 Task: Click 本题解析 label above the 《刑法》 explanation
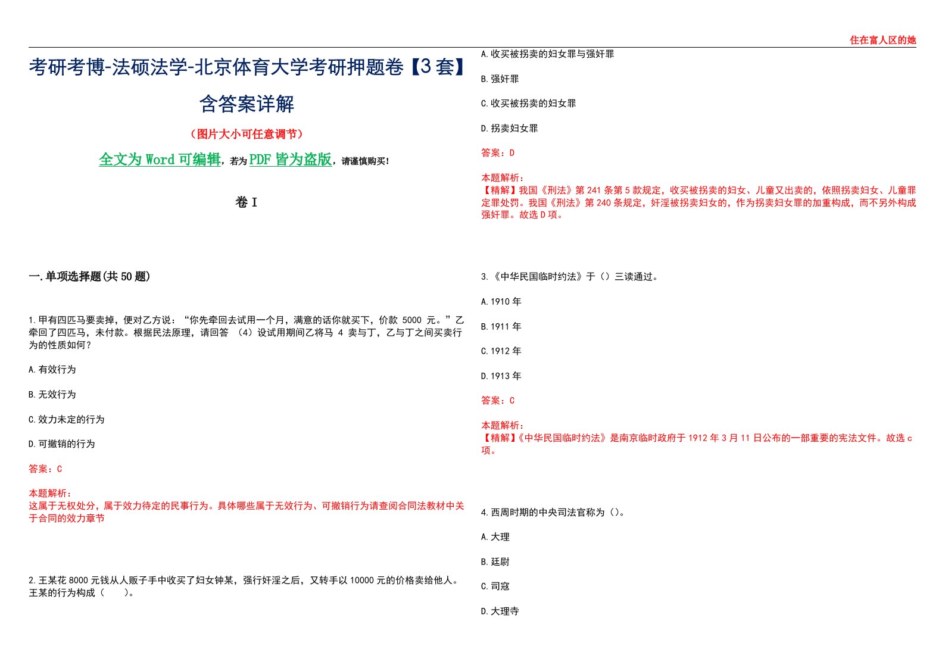click(x=503, y=178)
